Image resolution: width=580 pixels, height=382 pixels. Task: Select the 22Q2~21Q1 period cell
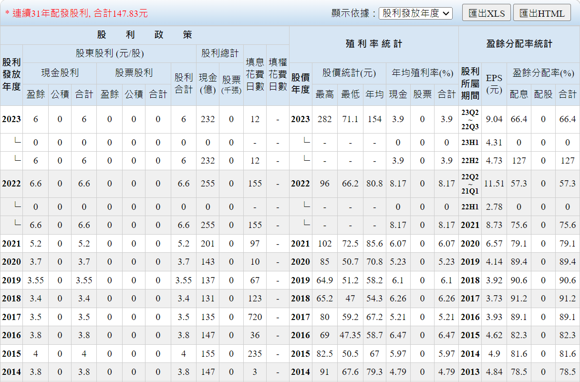click(470, 184)
